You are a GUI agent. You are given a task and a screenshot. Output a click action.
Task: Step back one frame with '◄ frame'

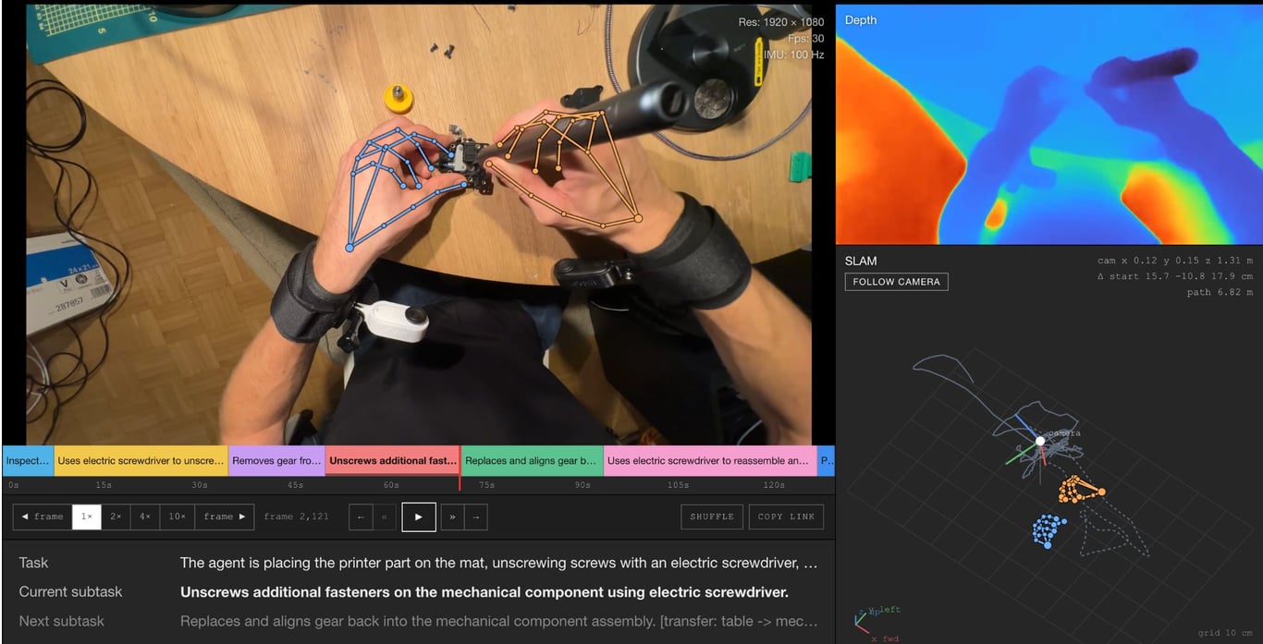43,516
